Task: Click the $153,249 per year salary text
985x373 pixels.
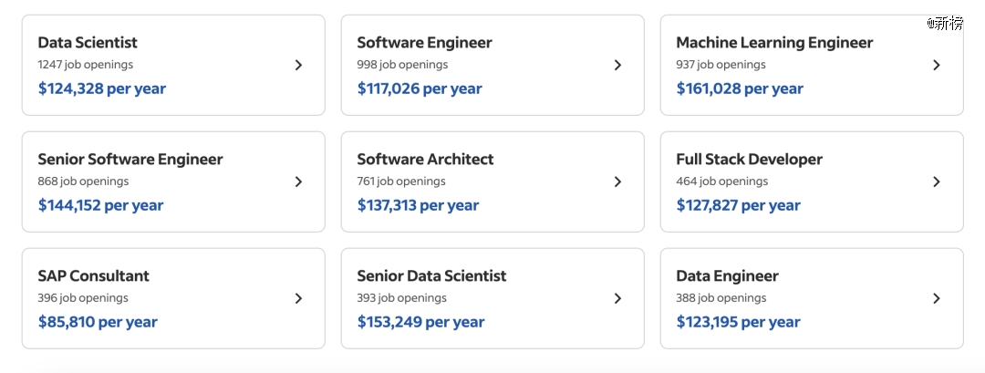Action: pos(420,322)
